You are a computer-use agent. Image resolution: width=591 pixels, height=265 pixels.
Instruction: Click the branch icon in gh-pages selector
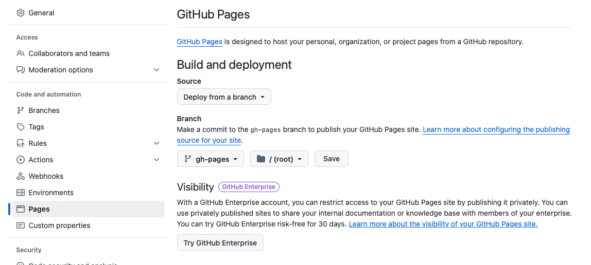tap(187, 159)
